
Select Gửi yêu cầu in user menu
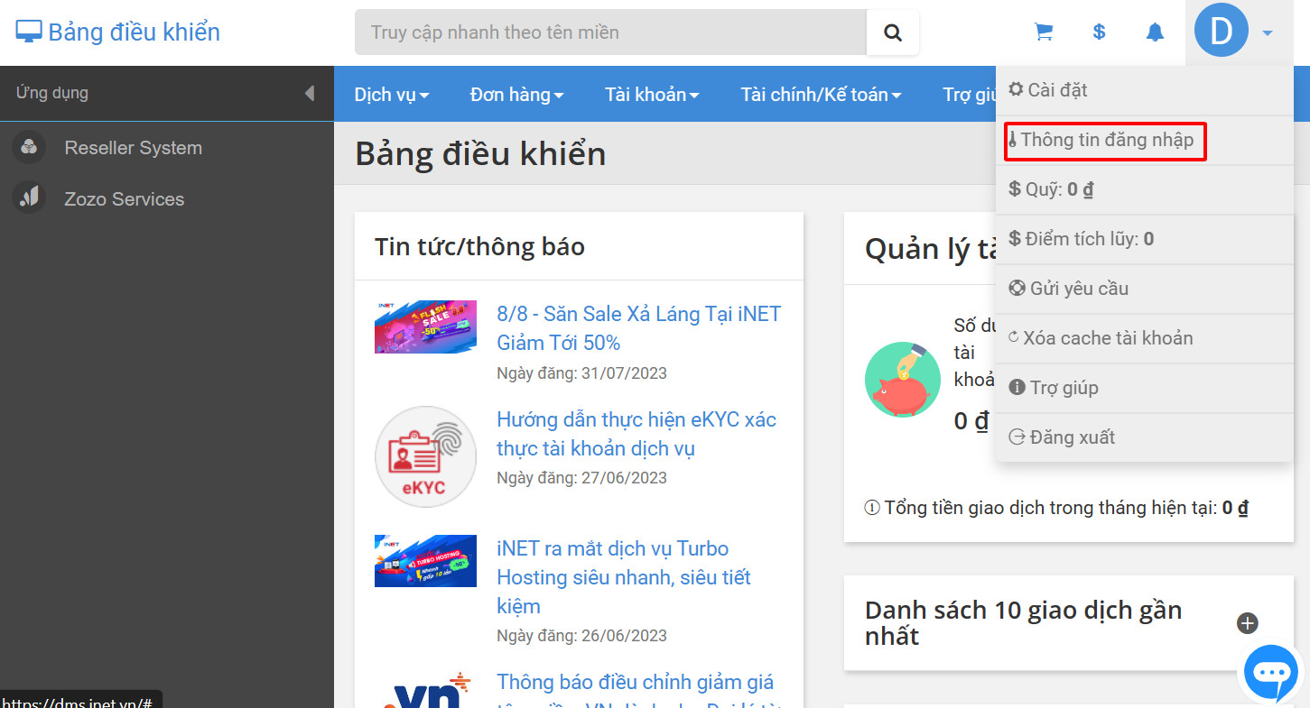pyautogui.click(x=1144, y=289)
